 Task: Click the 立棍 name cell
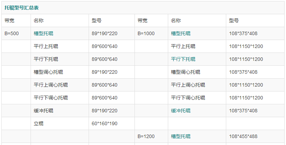(x=39, y=123)
